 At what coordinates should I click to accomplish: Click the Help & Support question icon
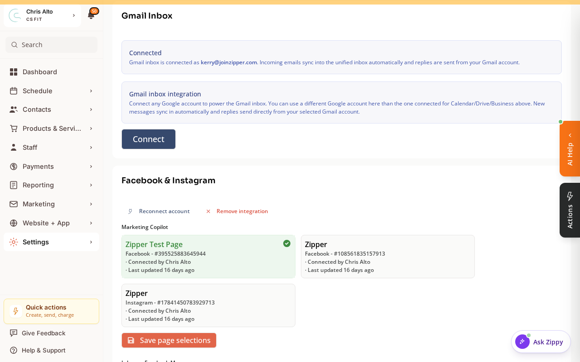click(14, 350)
